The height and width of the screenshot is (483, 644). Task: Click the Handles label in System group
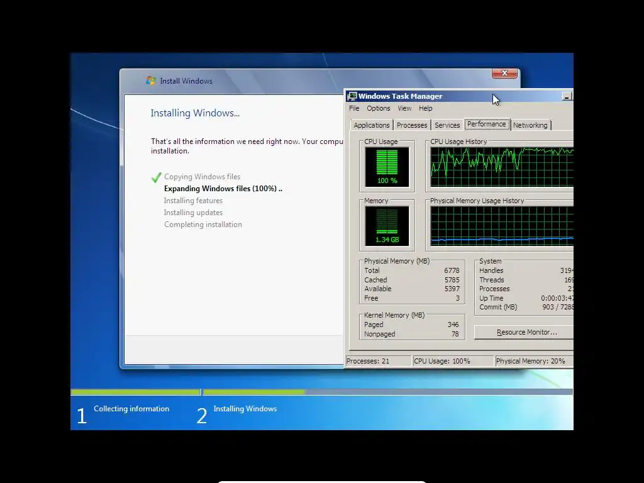coord(491,270)
